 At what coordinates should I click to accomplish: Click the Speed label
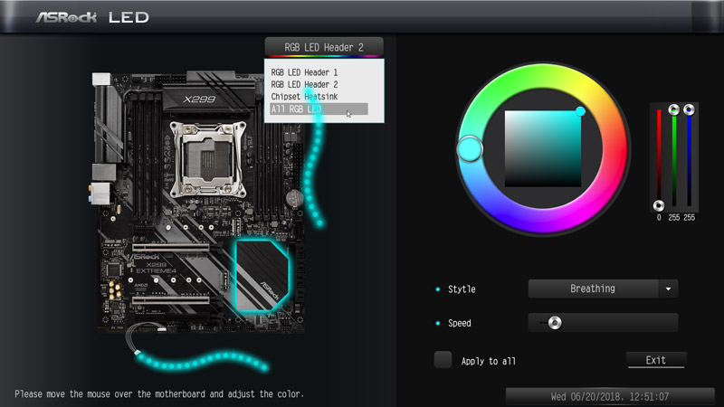point(460,323)
